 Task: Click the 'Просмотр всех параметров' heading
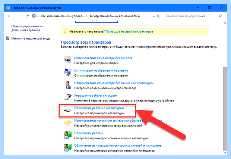click(x=86, y=42)
